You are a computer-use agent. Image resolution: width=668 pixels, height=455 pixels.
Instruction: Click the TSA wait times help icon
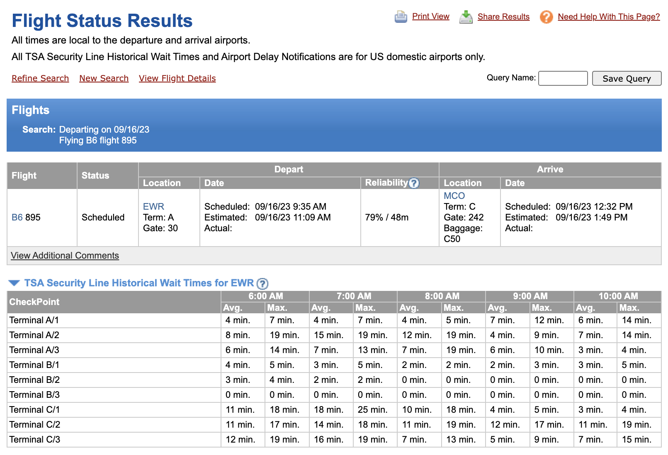(x=262, y=283)
